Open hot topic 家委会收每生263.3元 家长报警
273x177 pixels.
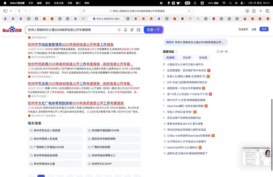185,124
